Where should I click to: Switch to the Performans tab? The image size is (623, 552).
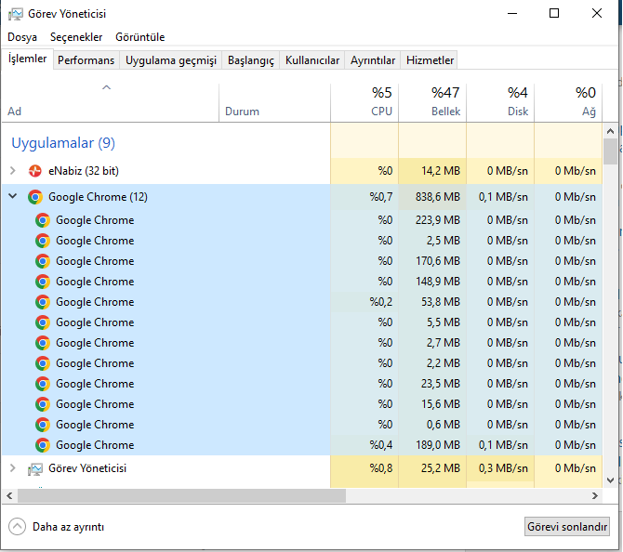[x=86, y=60]
